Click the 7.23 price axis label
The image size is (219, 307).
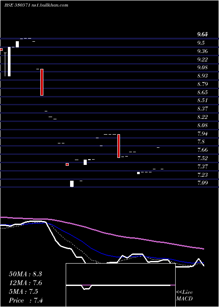point(202,175)
